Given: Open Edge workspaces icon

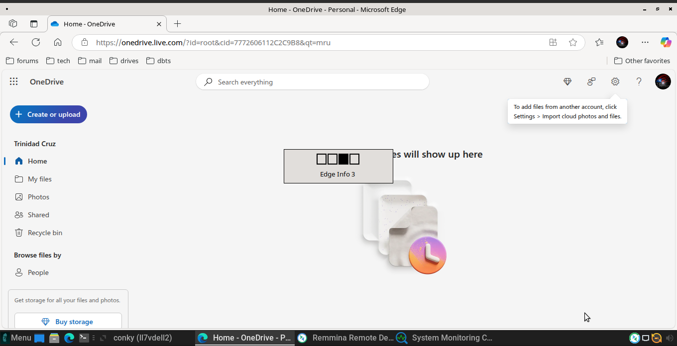Looking at the screenshot, I should 13,24.
